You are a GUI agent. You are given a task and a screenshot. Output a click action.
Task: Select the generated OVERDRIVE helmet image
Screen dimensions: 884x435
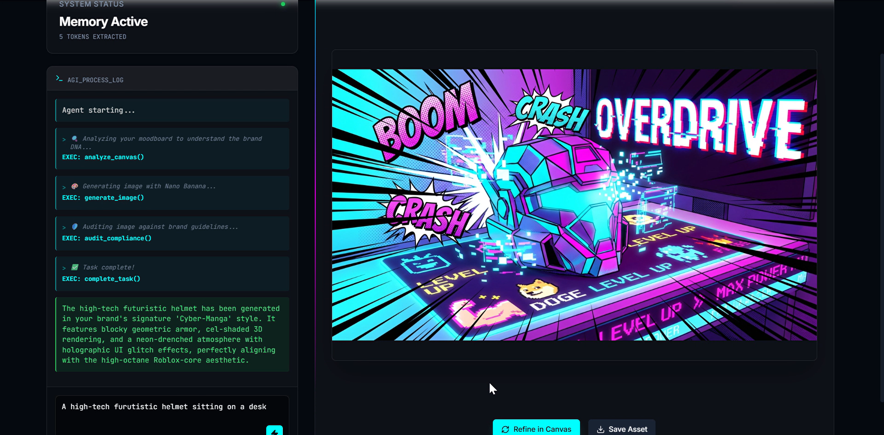[574, 205]
